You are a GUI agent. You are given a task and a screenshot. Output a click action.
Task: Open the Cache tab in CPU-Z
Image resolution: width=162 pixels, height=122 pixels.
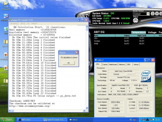(x=105, y=65)
